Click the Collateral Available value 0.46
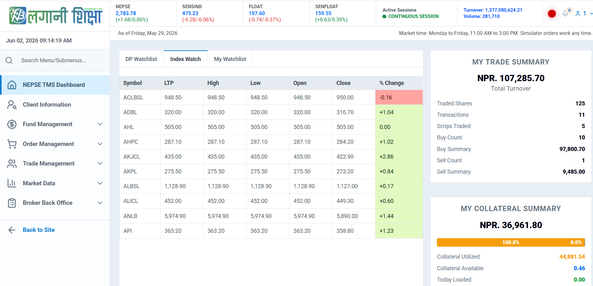This screenshot has width=593, height=286. [579, 268]
